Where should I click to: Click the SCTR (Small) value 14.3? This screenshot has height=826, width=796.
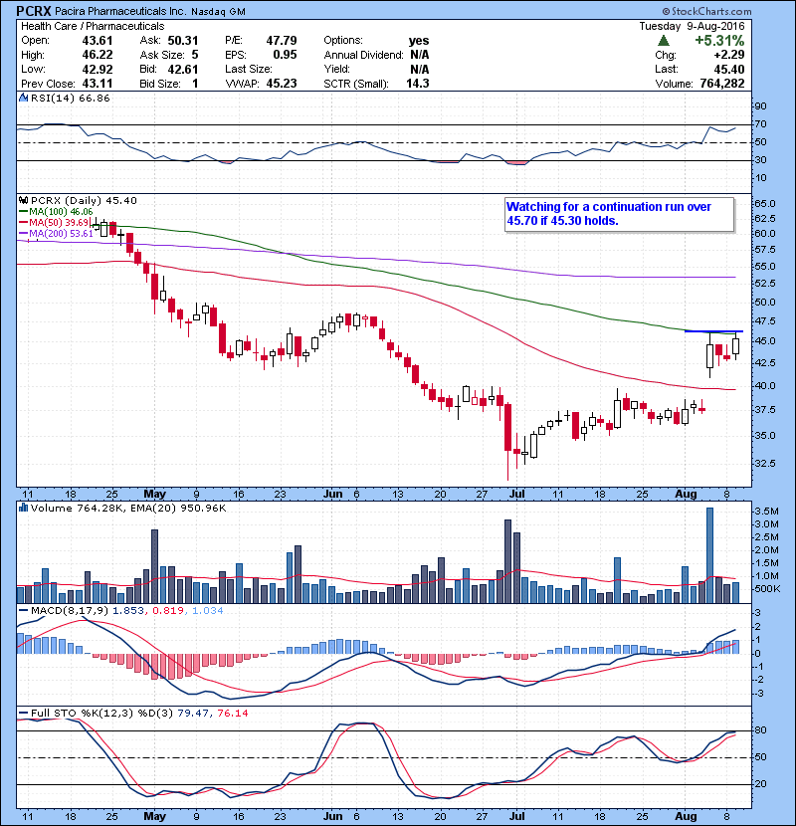pos(418,84)
